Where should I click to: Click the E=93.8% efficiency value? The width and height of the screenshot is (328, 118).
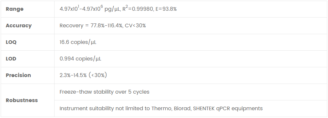tap(166, 9)
